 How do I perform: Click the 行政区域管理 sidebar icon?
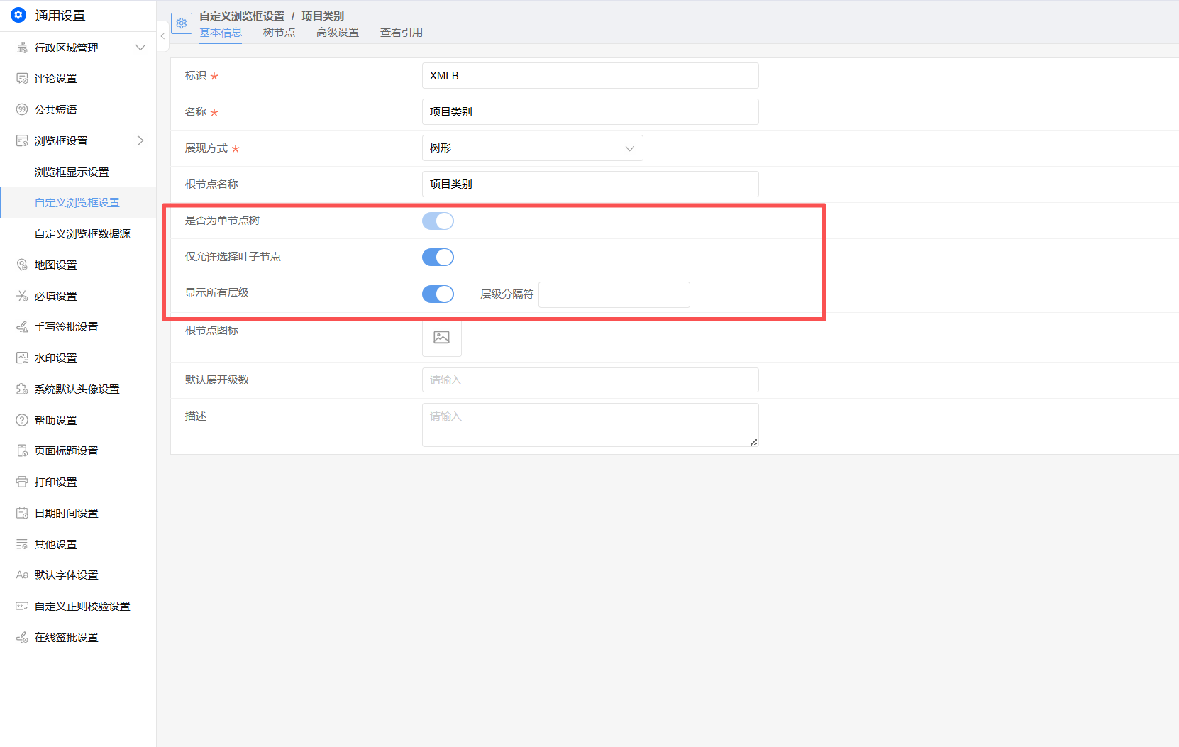[22, 48]
